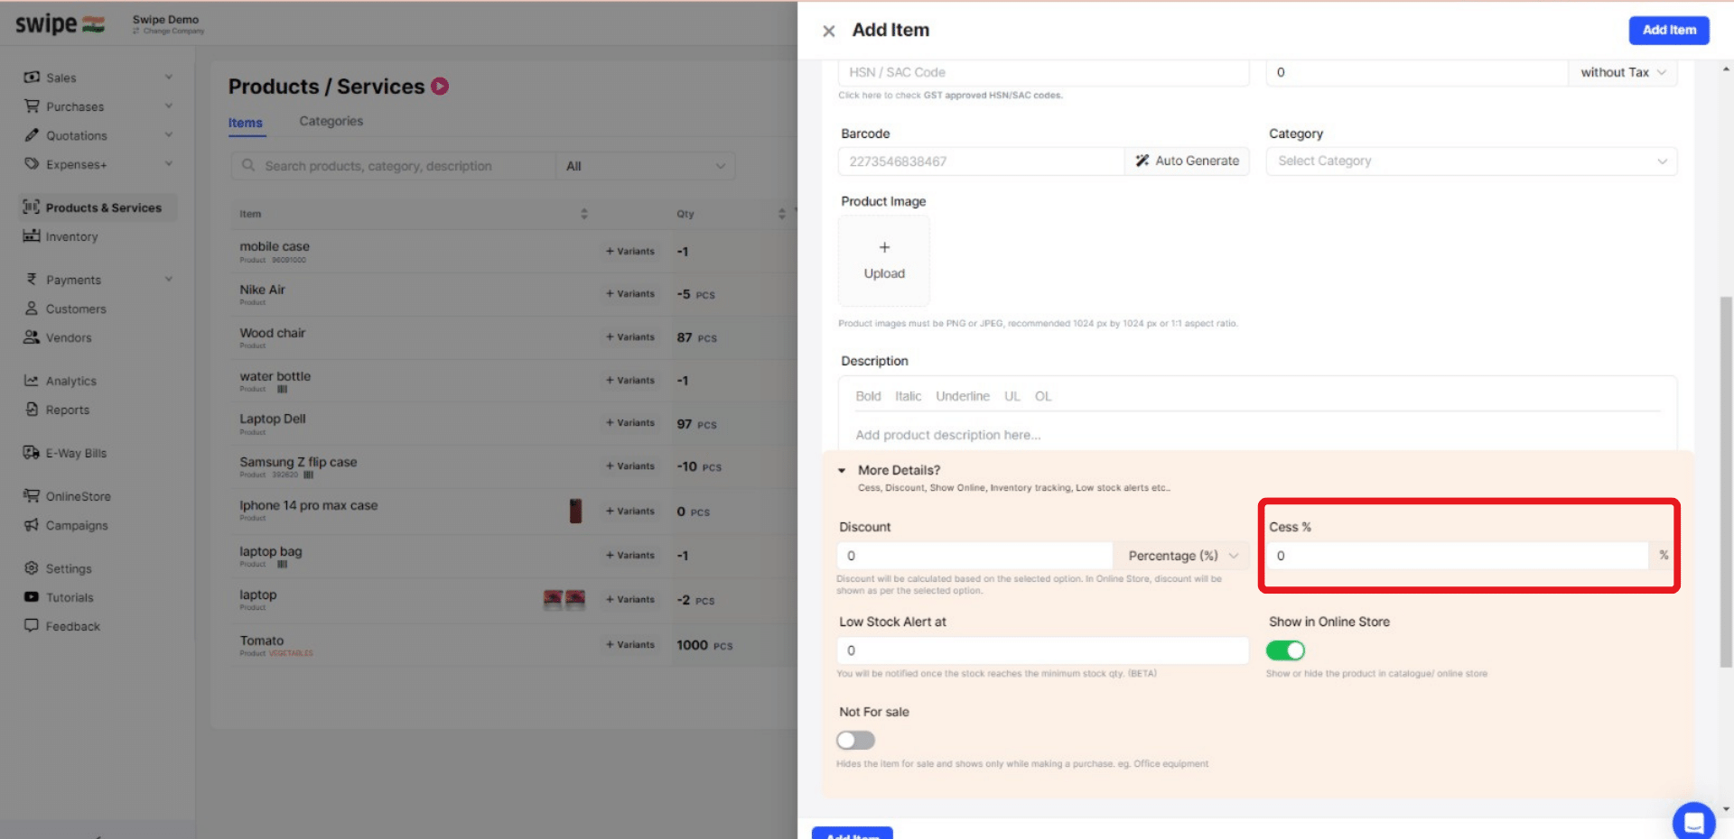
Task: Switch to the Categories tab
Action: click(x=331, y=121)
